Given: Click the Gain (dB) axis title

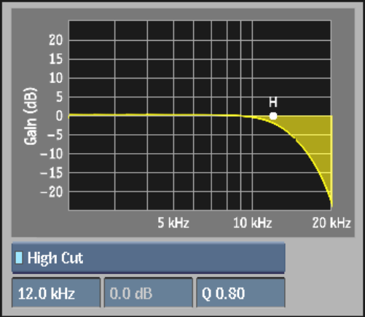Looking at the screenshot, I should tap(31, 116).
